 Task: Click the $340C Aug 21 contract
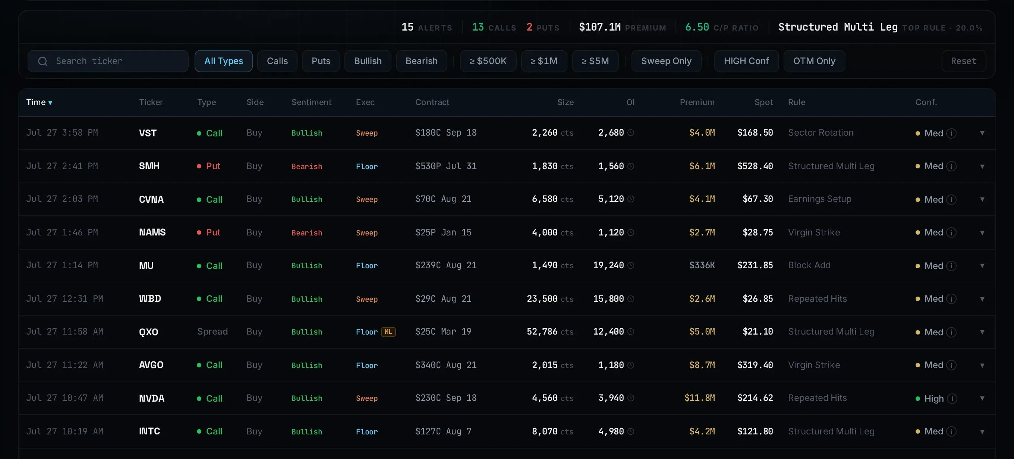point(445,365)
